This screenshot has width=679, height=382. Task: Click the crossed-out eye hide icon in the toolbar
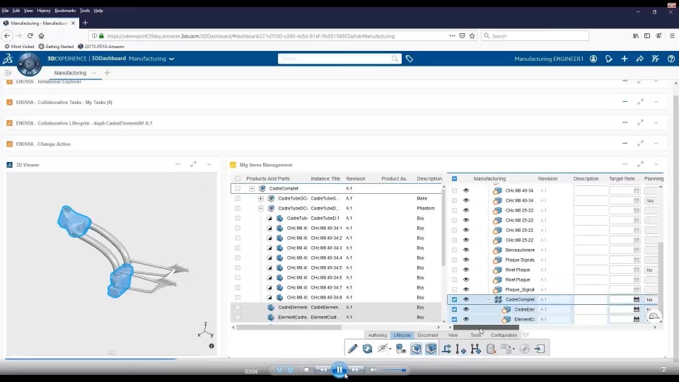[x=383, y=349]
